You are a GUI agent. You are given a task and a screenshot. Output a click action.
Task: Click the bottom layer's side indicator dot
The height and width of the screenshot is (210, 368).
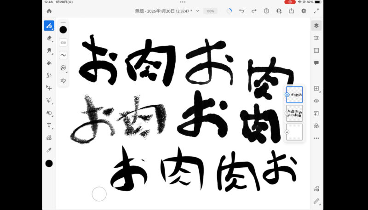pos(287,132)
